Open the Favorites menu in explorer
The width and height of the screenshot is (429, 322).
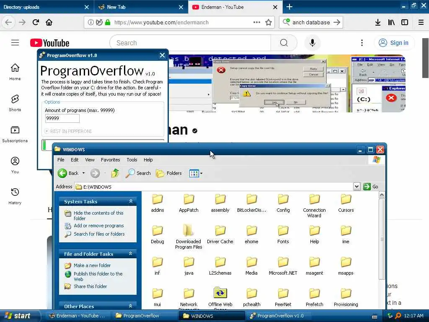pyautogui.click(x=110, y=160)
